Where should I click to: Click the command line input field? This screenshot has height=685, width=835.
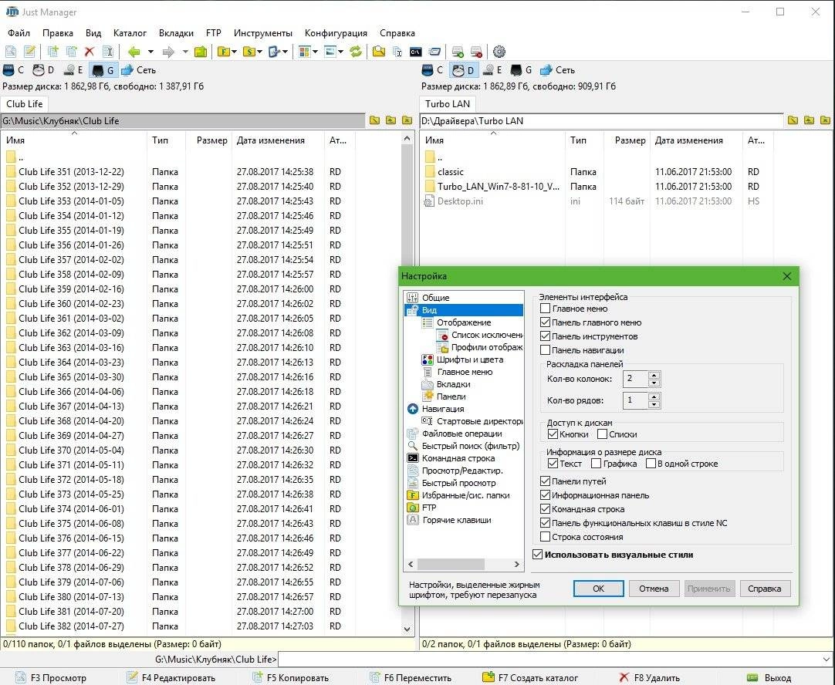tap(549, 660)
